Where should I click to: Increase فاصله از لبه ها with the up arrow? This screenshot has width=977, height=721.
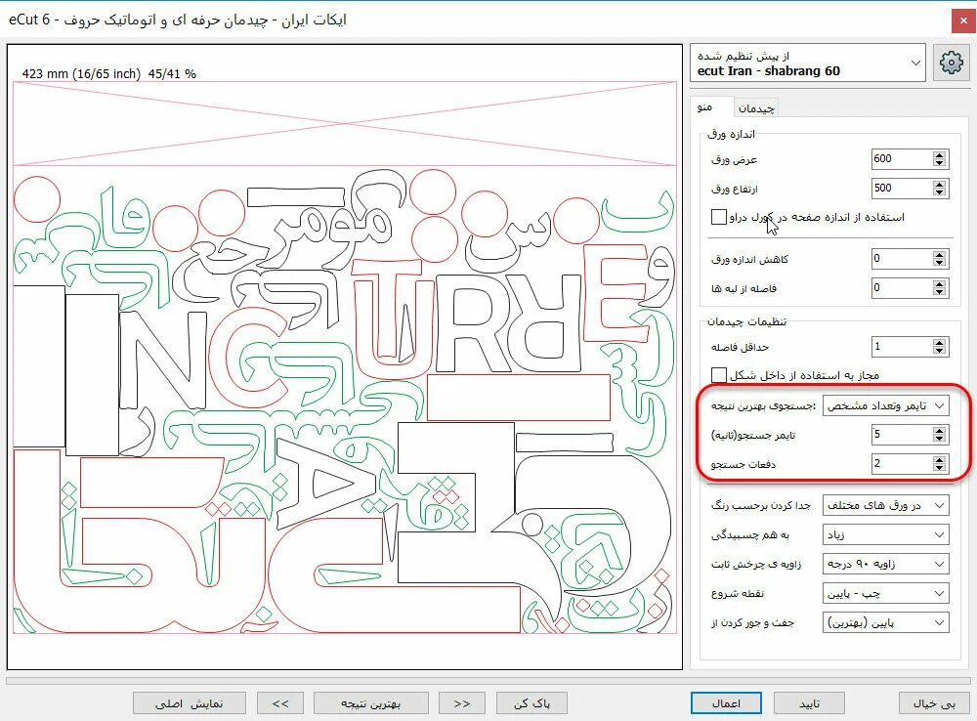(940, 283)
